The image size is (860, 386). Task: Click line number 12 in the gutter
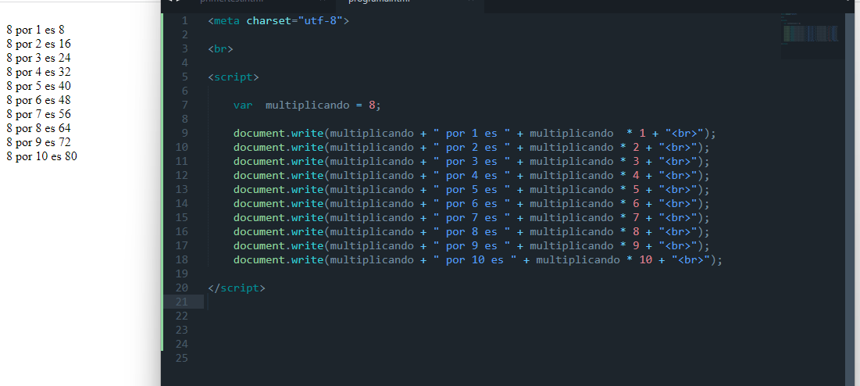[182, 175]
